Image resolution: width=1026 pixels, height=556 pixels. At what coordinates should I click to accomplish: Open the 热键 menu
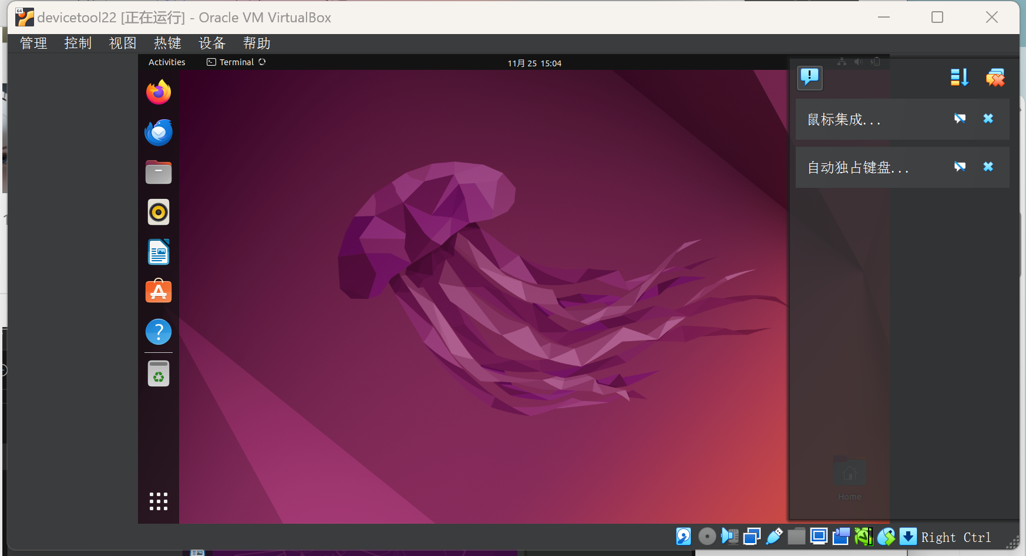(x=167, y=43)
